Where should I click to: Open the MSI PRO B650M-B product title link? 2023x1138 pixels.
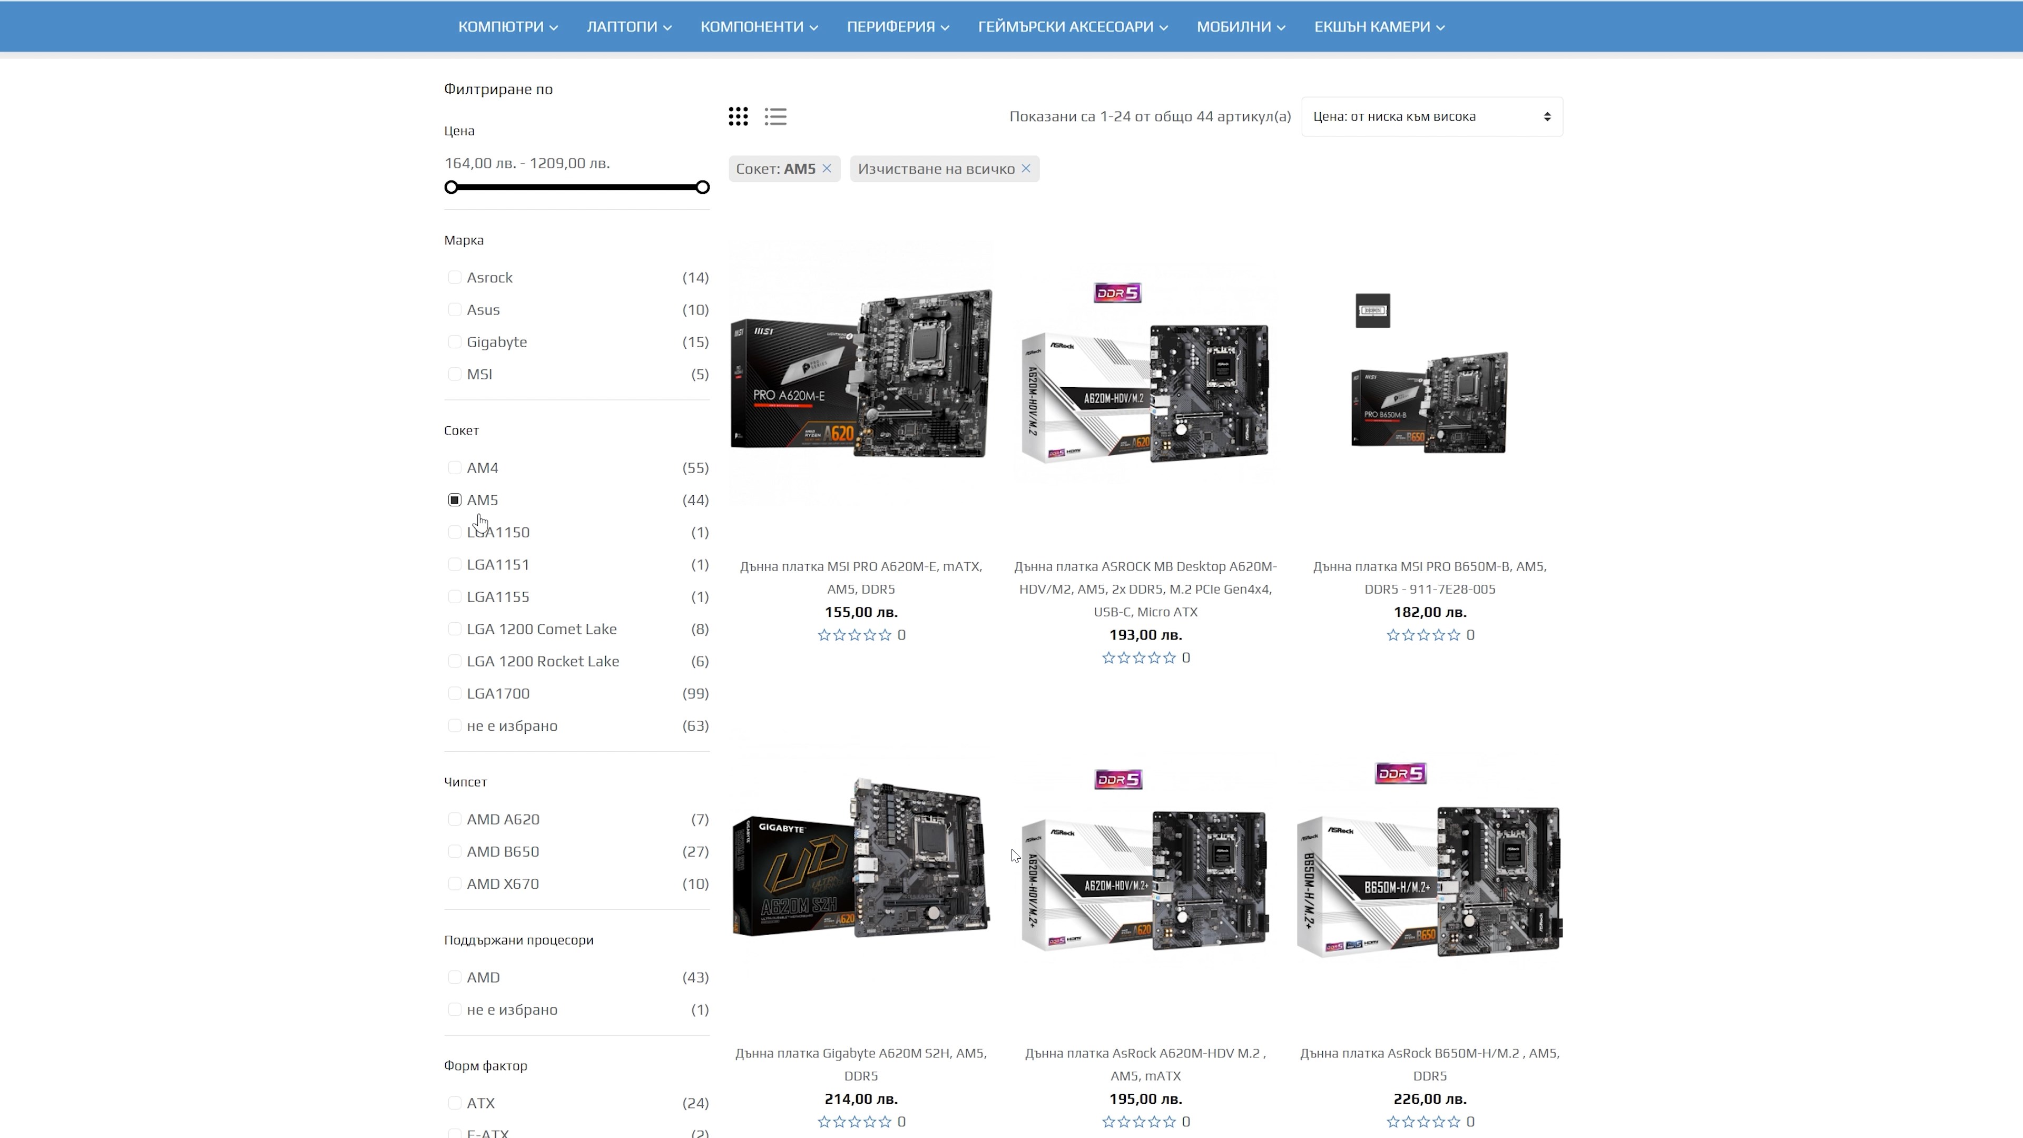(1429, 577)
